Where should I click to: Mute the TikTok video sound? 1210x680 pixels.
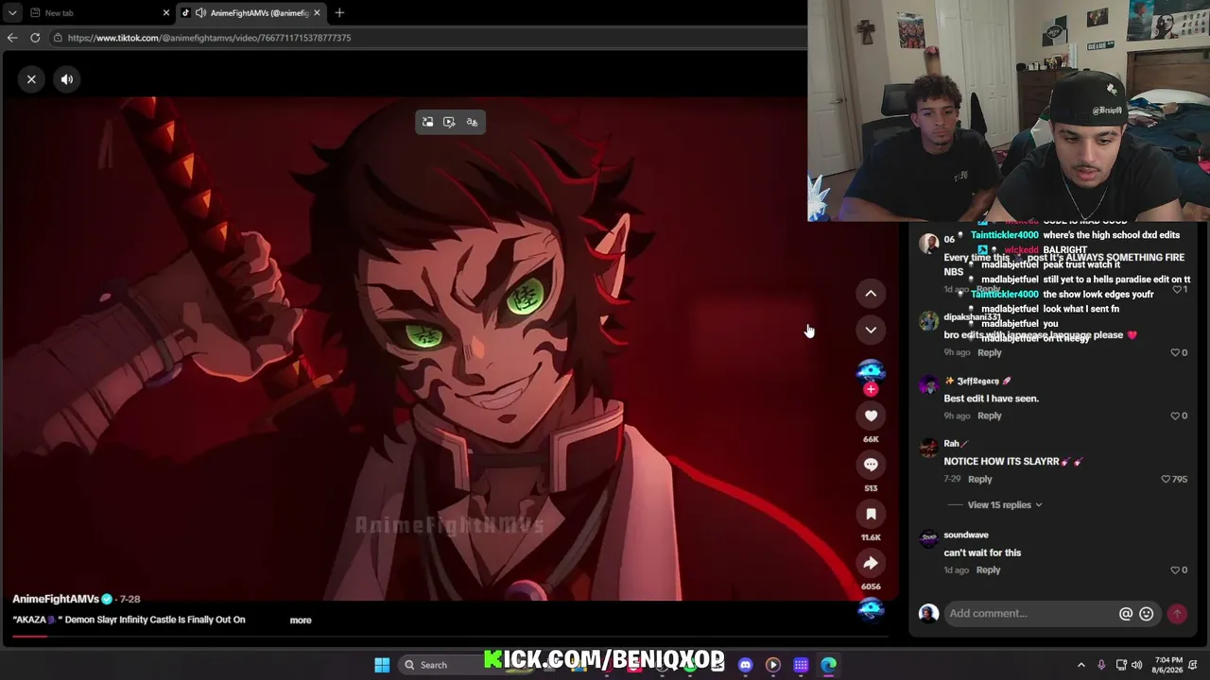click(67, 79)
